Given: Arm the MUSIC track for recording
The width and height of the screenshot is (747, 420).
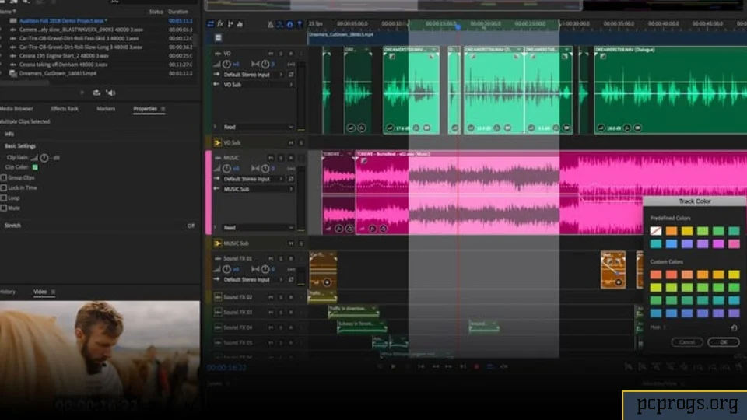Looking at the screenshot, I should (290, 158).
